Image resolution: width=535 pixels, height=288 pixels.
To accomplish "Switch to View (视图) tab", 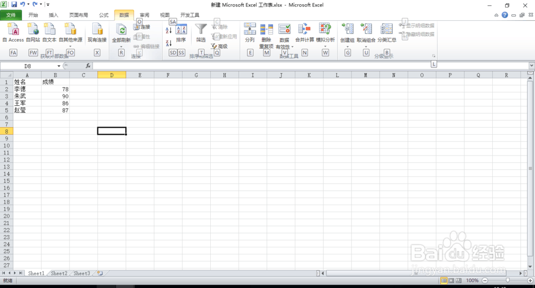I will [x=165, y=15].
